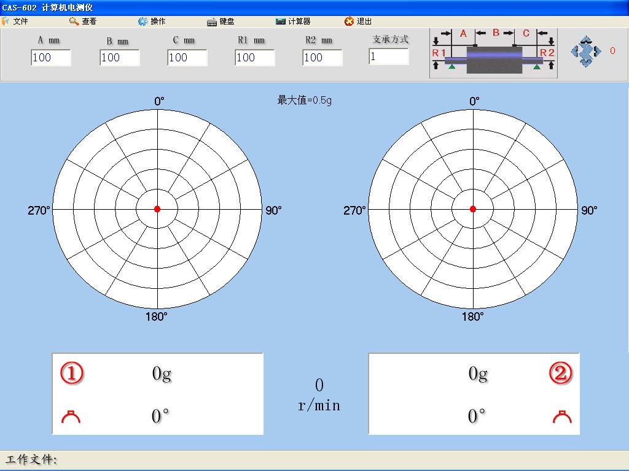629x471 pixels.
Task: Click the red exit icon beside 退出
Action: click(x=349, y=20)
